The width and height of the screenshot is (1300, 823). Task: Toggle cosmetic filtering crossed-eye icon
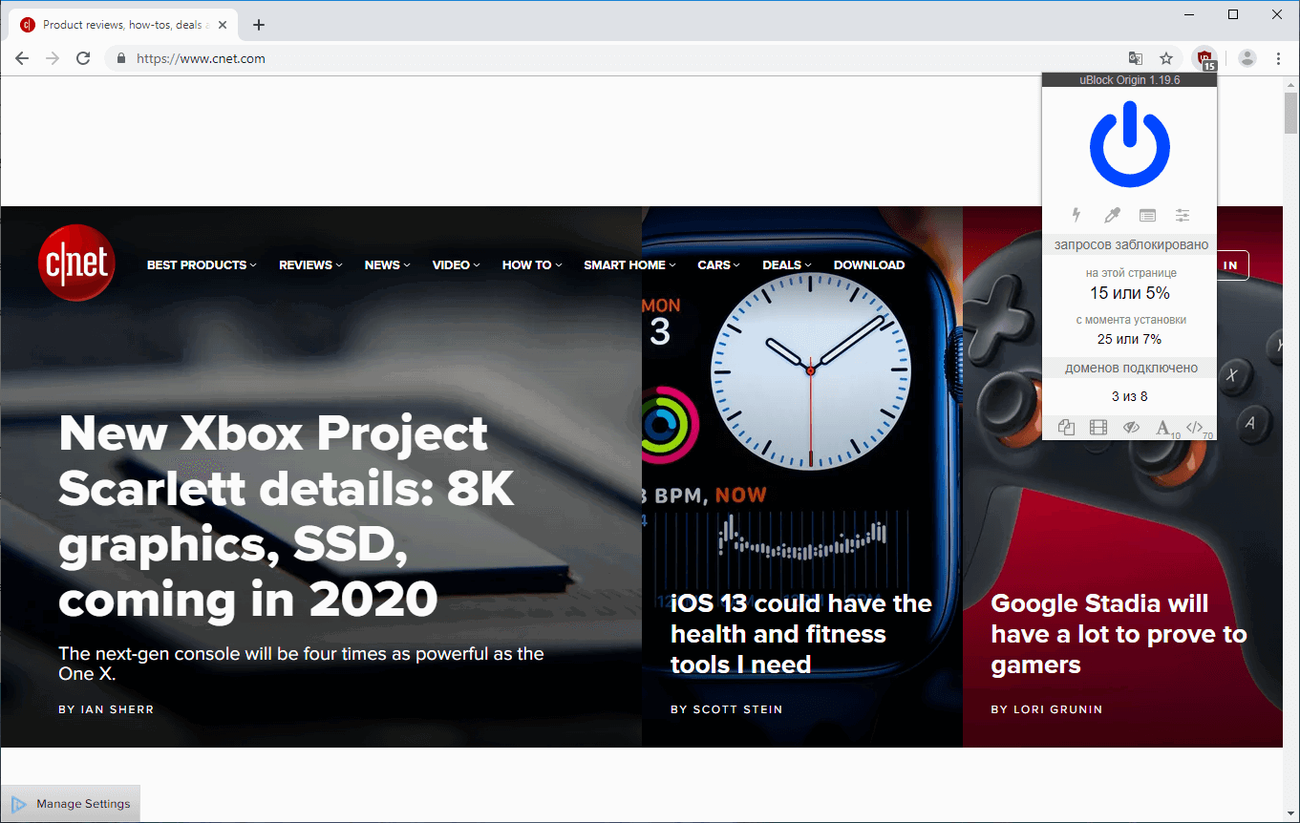pyautogui.click(x=1131, y=427)
